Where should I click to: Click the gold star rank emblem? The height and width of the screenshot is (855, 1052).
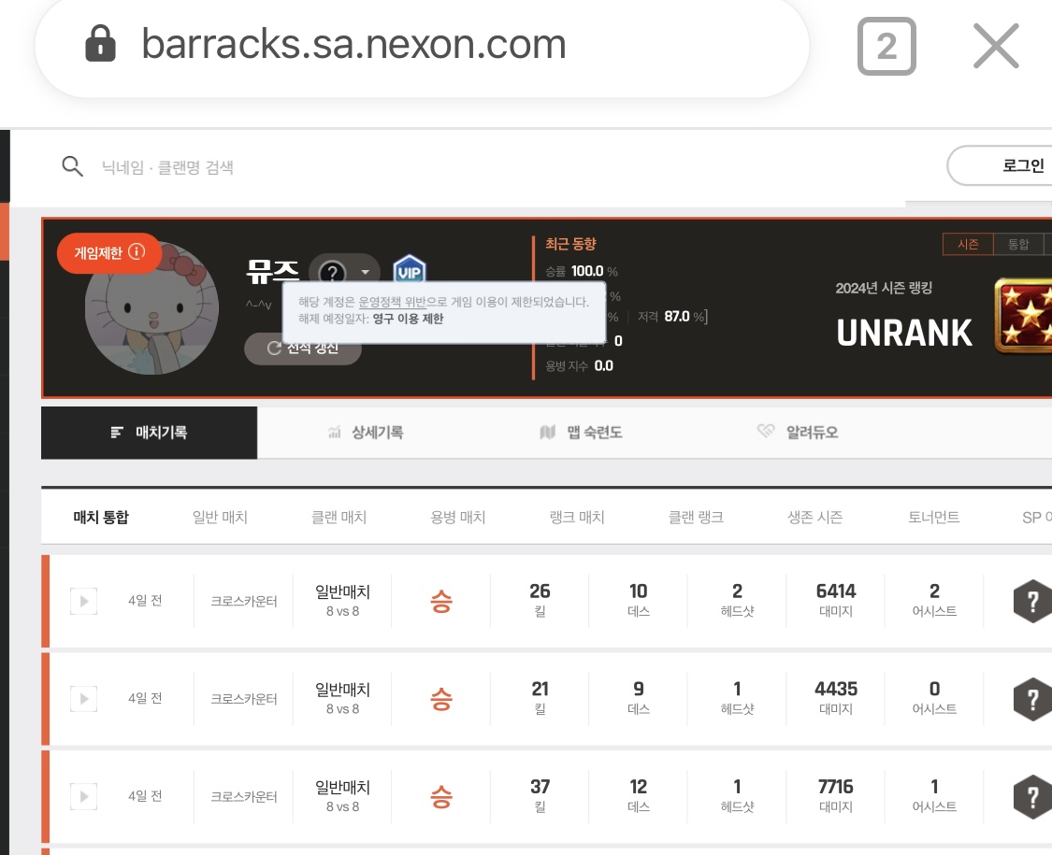[1022, 315]
